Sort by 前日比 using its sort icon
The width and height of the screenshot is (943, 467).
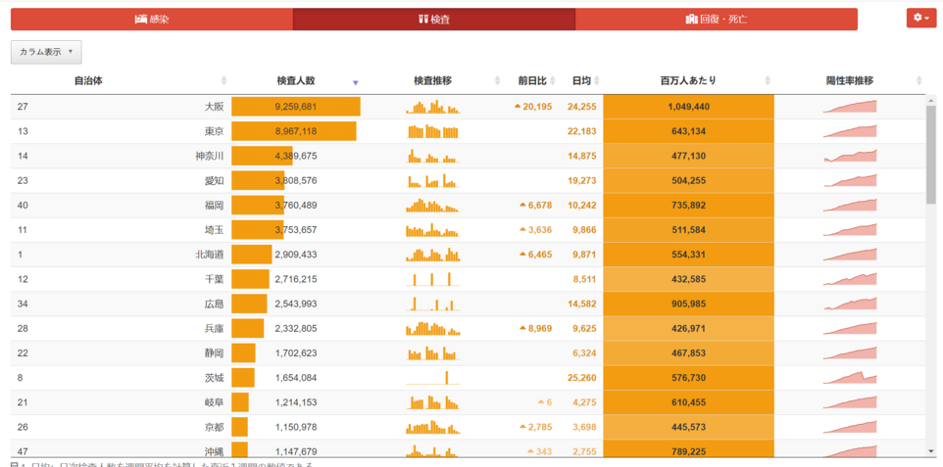coord(557,81)
